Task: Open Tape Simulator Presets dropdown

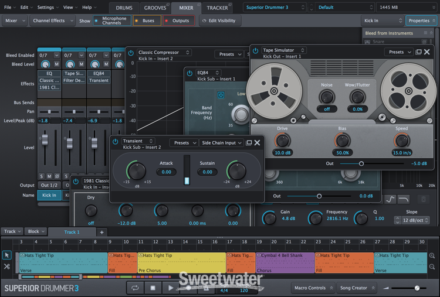Action: pyautogui.click(x=399, y=52)
